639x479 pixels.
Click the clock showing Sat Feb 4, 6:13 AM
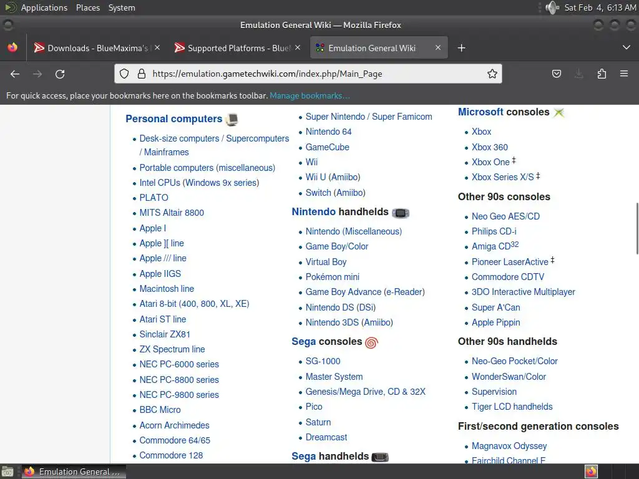coord(600,7)
